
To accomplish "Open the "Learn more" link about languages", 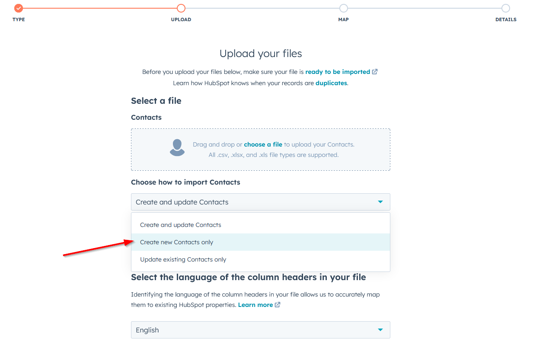I will click(x=256, y=304).
